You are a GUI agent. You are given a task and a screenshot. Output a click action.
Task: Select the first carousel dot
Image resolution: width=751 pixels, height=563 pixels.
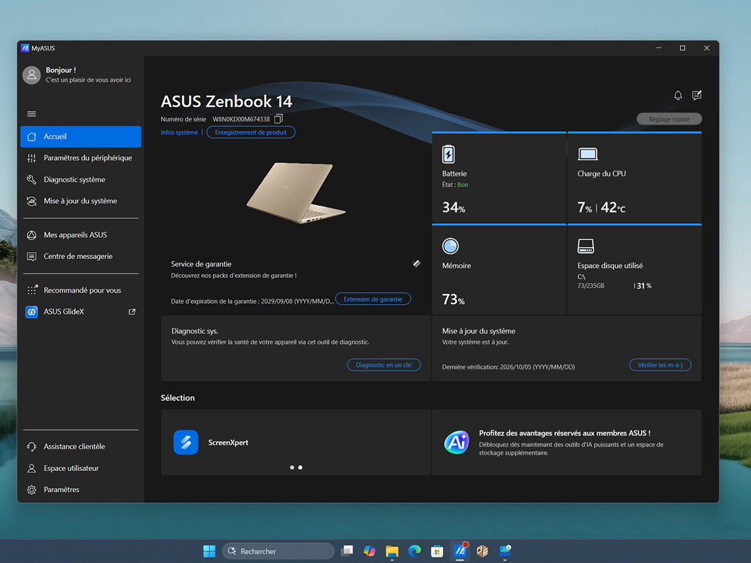pos(292,467)
